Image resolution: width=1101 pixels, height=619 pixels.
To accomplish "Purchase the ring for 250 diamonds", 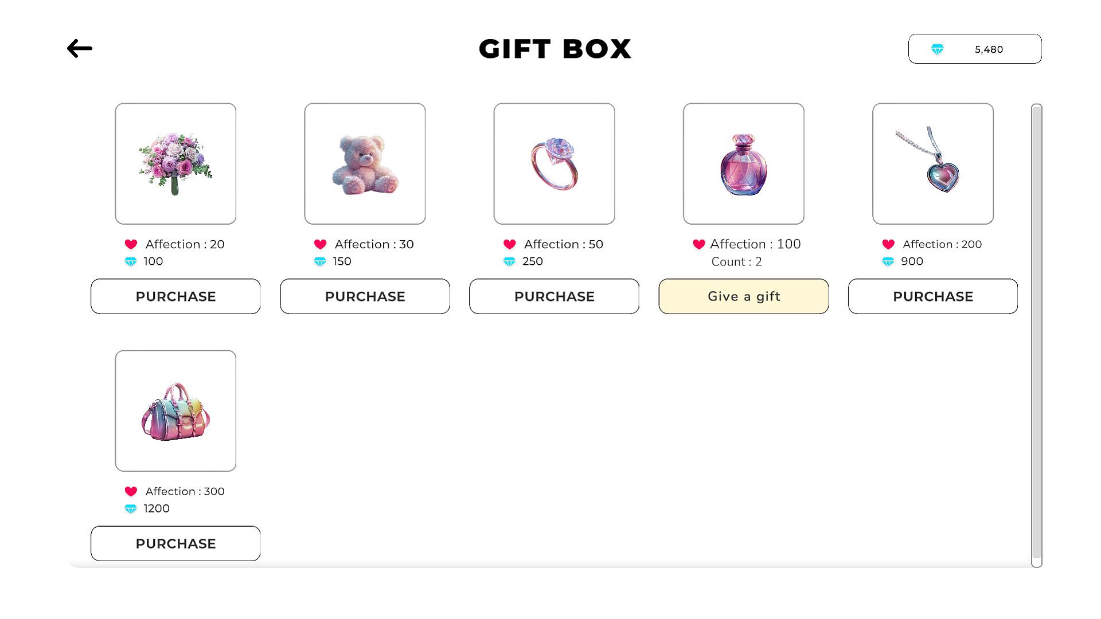I will 554,296.
